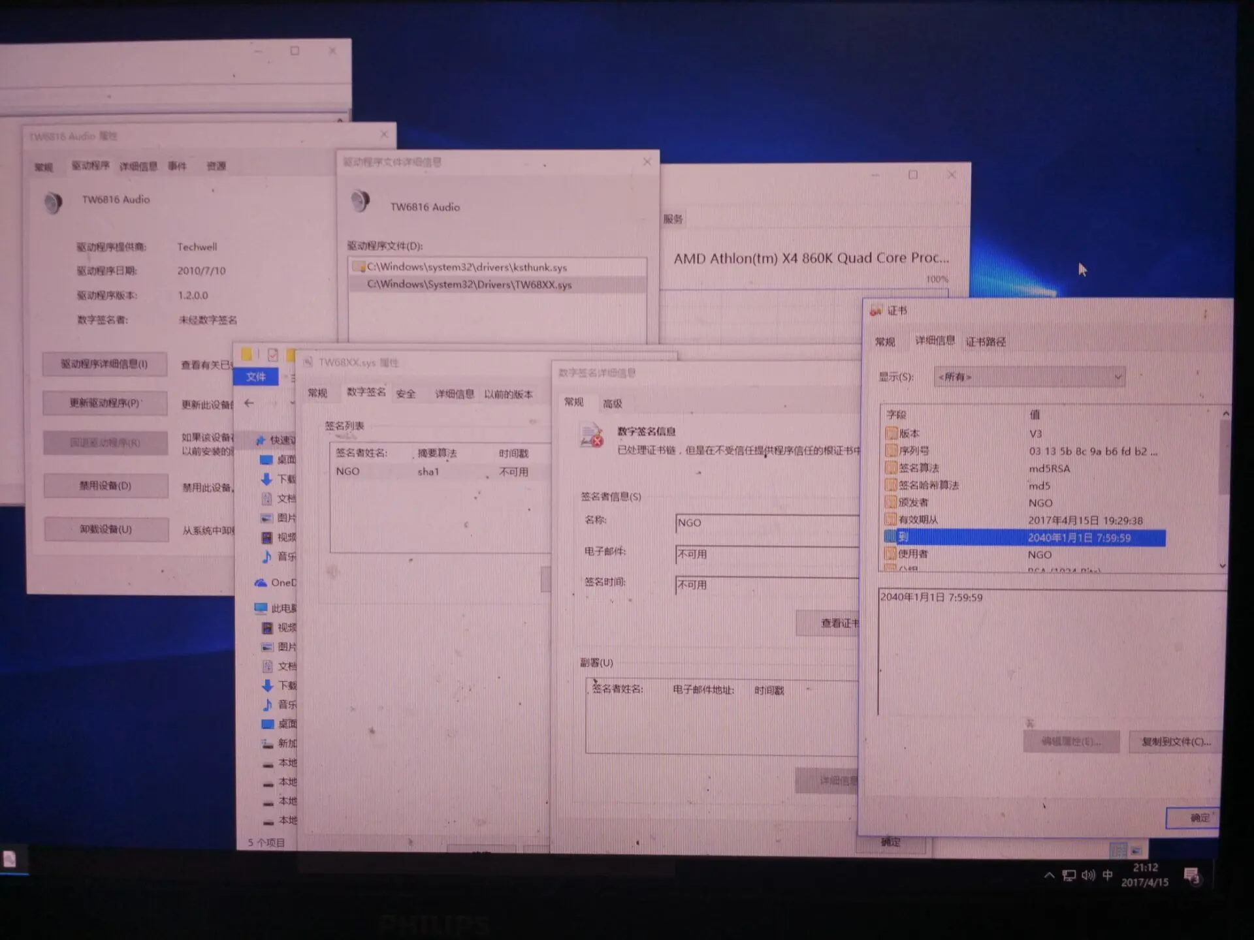Viewport: 1254px width, 940px height.
Task: Click the properties checkmark icon in Explorer title bar
Action: click(x=273, y=355)
